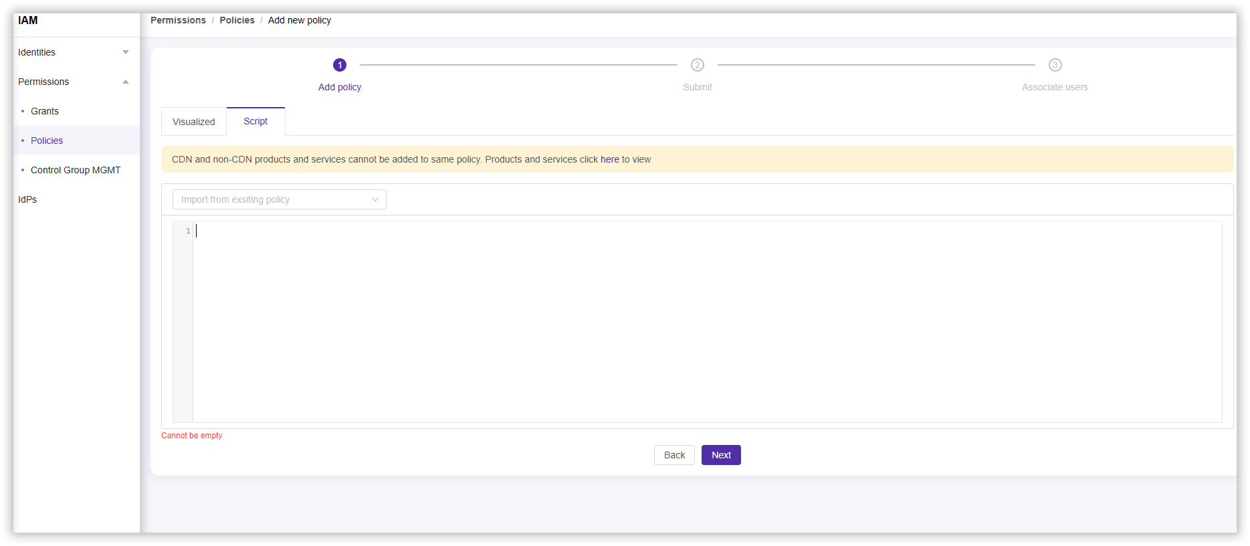Viewport: 1250px width, 546px height.
Task: Click line number 1 in editor gutter
Action: tap(188, 231)
